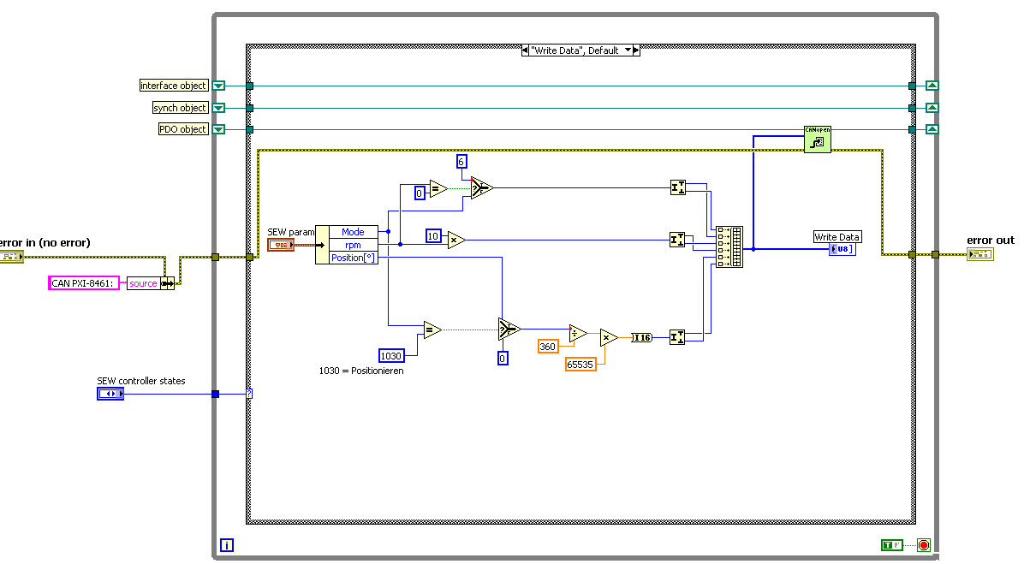This screenshot has height=564, width=1024.
Task: Click the equals node comparing with 0
Action: tap(438, 188)
